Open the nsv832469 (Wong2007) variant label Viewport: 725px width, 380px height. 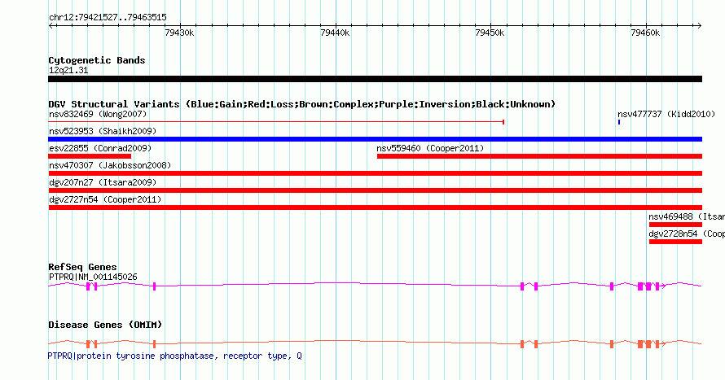point(98,114)
